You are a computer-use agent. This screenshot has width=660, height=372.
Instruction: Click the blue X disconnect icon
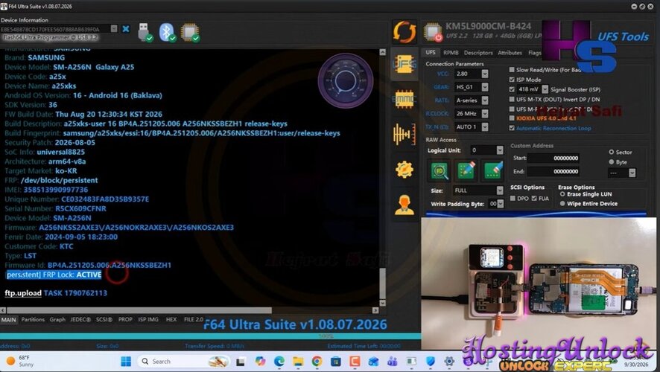(x=125, y=28)
